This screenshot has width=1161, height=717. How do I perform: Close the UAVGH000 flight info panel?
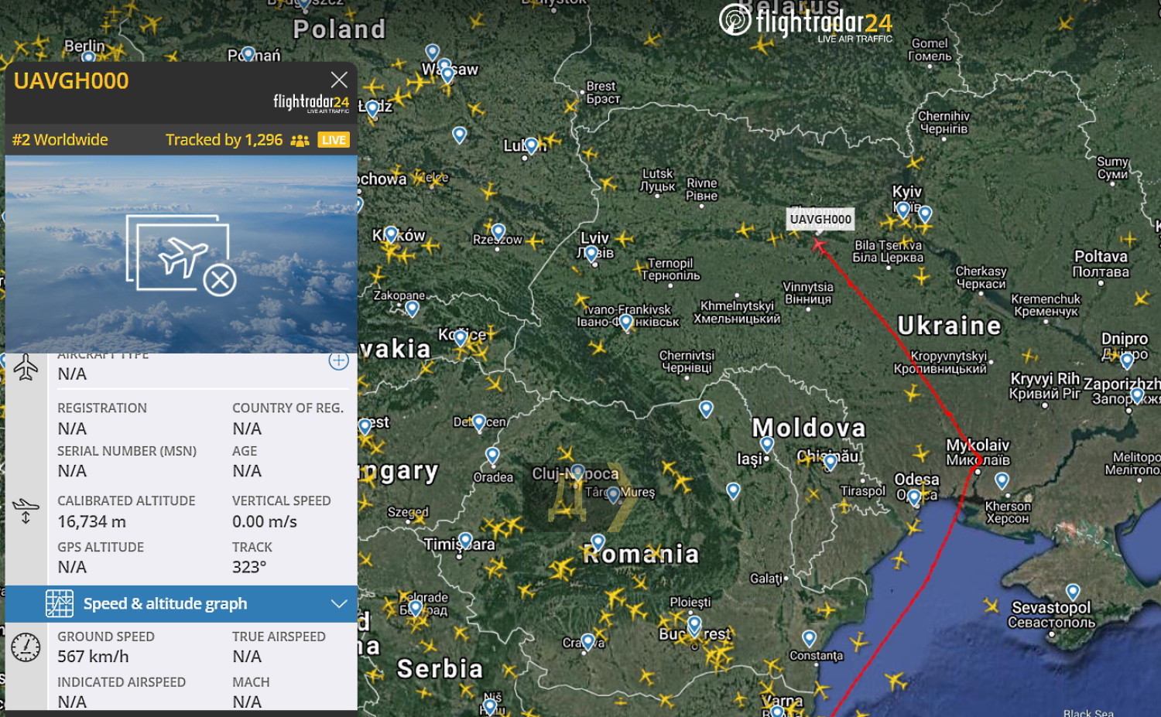coord(339,80)
